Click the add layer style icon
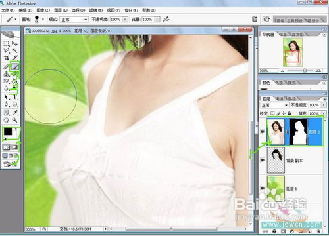This screenshot has height=236, width=329. pyautogui.click(x=274, y=231)
